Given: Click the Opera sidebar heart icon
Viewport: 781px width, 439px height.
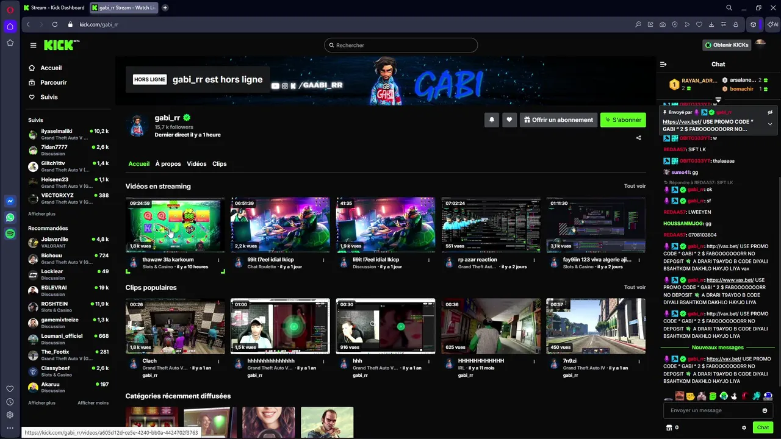Looking at the screenshot, I should [10, 389].
